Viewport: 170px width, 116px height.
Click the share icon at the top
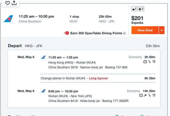14,3
